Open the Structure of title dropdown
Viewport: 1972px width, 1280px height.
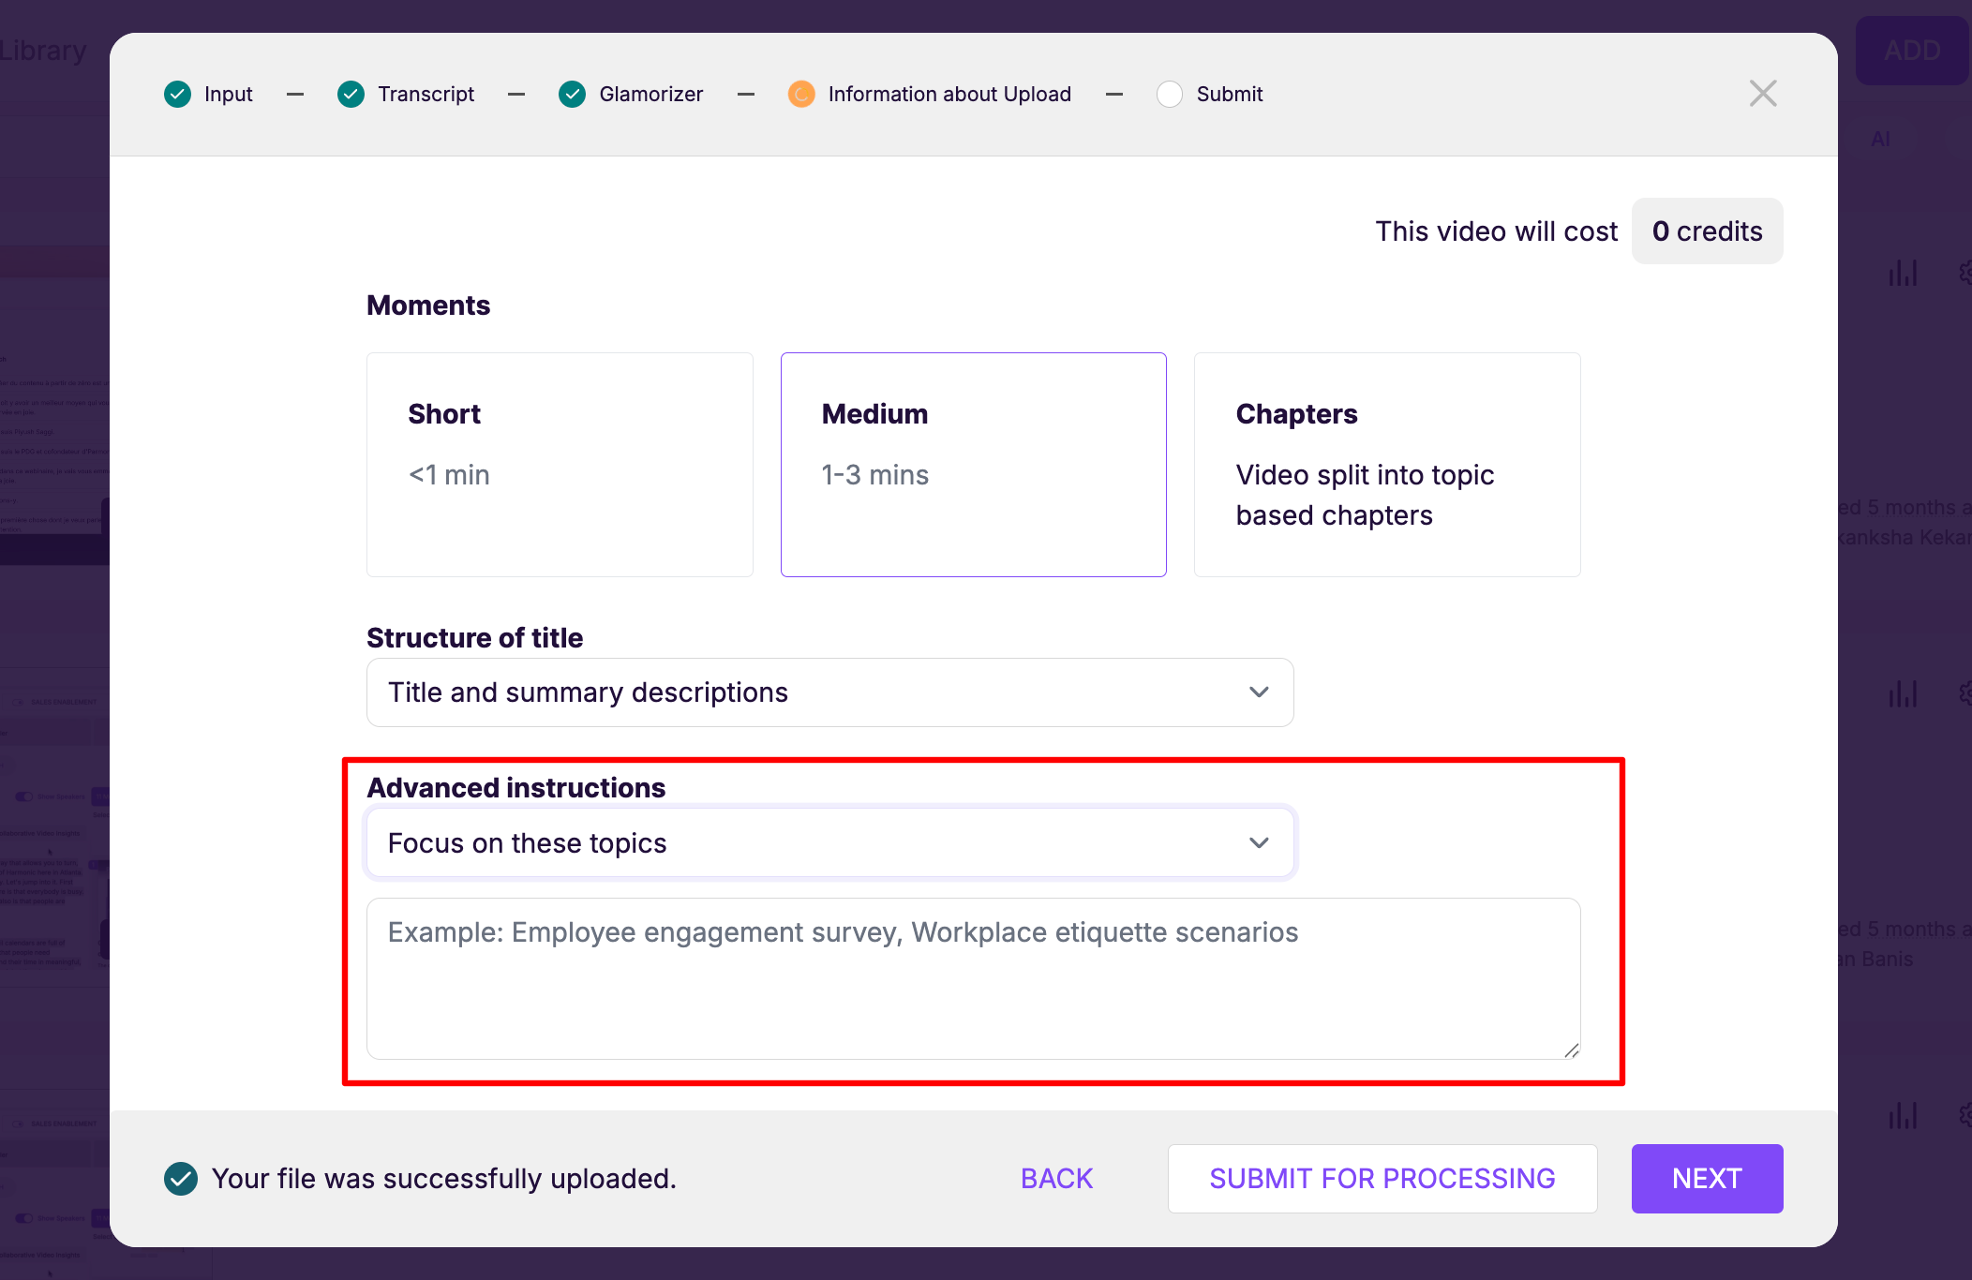click(x=829, y=692)
